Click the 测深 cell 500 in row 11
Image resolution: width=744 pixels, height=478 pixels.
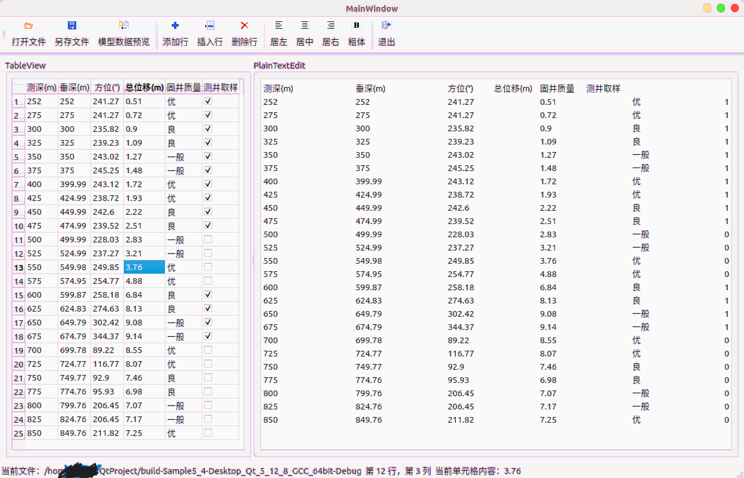coord(41,240)
